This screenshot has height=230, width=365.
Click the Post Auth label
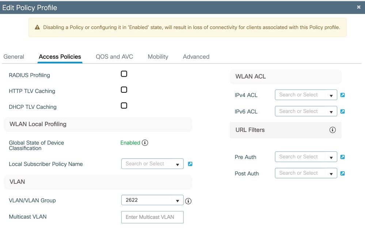click(x=247, y=173)
